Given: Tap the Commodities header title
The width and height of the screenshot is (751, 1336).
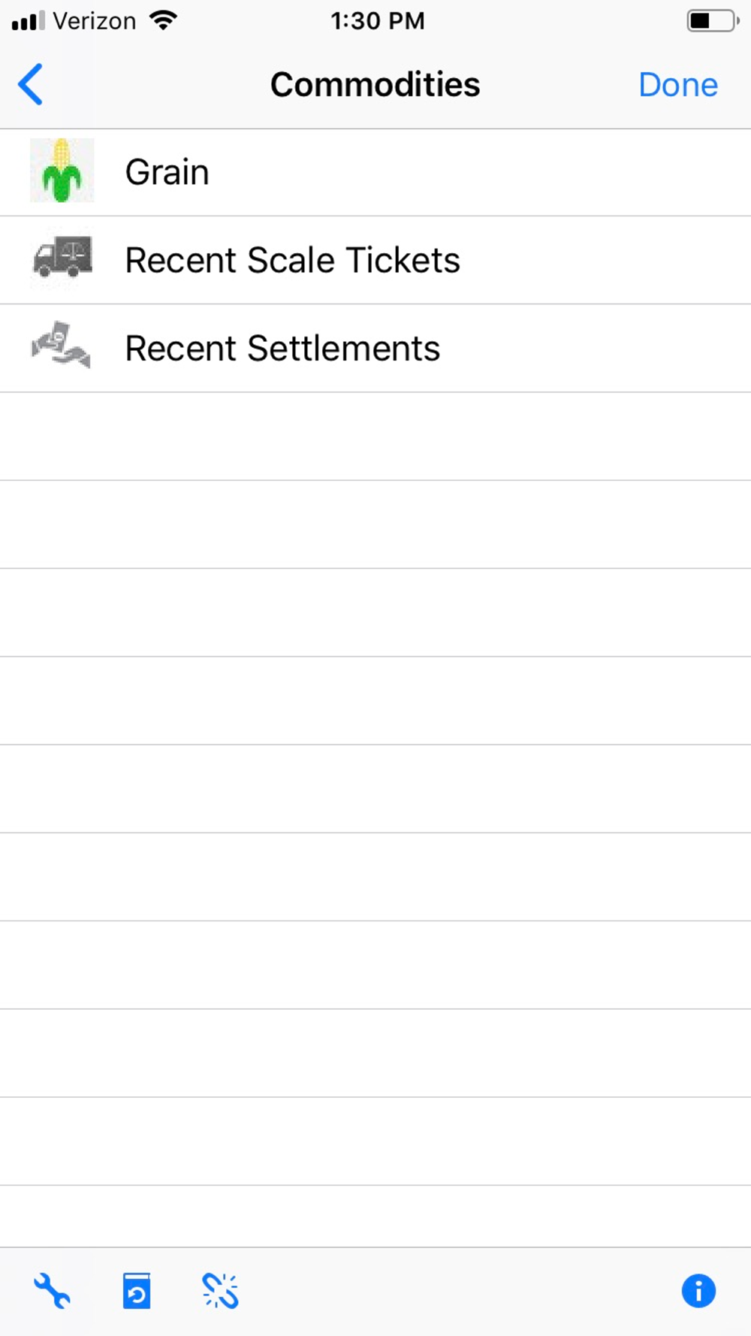Looking at the screenshot, I should [x=375, y=84].
